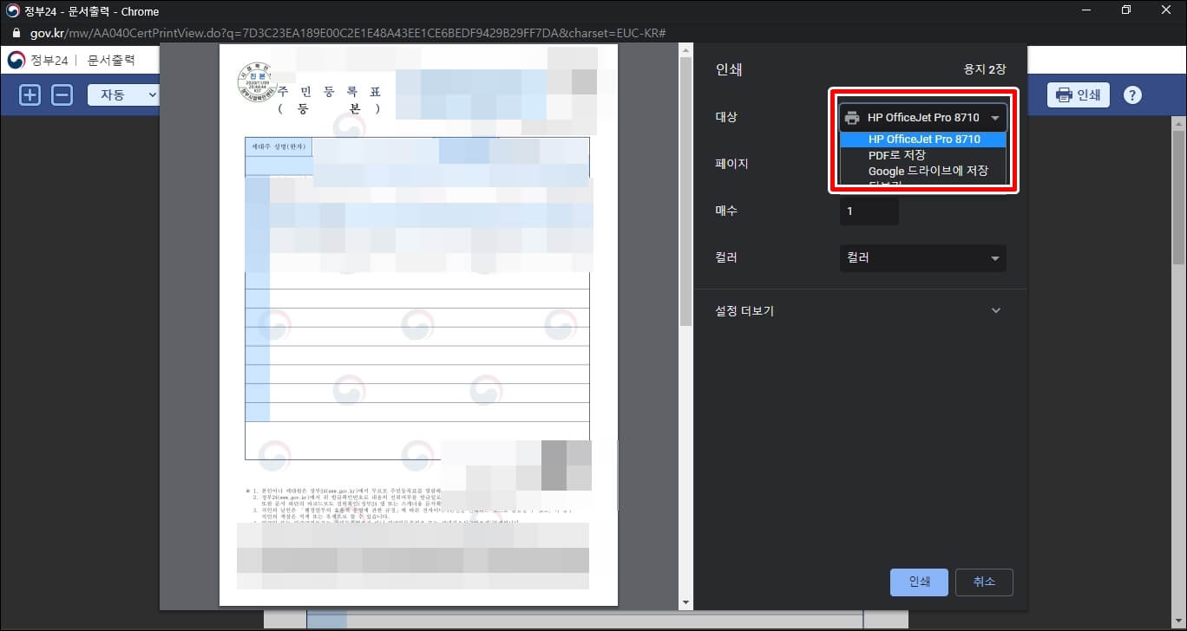The width and height of the screenshot is (1187, 631).
Task: Open help with the question mark icon
Action: [1132, 95]
